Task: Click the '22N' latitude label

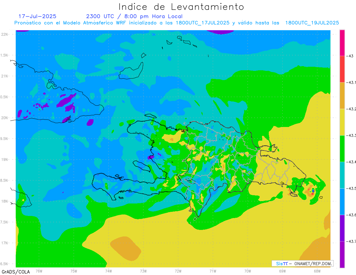Action: pos(5,34)
